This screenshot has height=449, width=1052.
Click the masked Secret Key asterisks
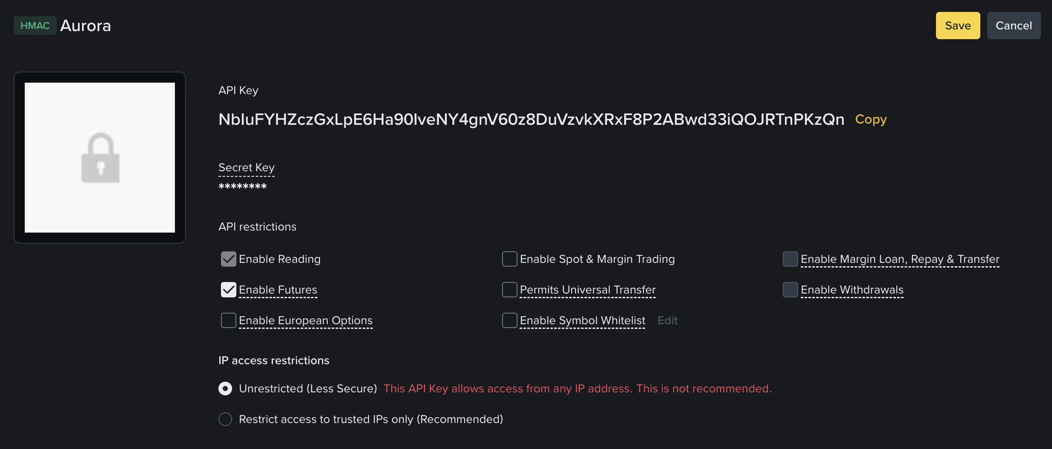242,186
